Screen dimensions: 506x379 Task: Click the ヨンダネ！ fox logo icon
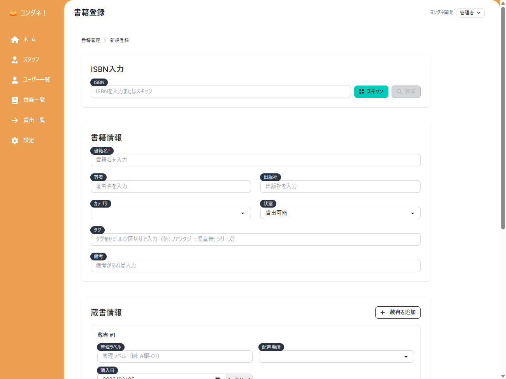[13, 13]
